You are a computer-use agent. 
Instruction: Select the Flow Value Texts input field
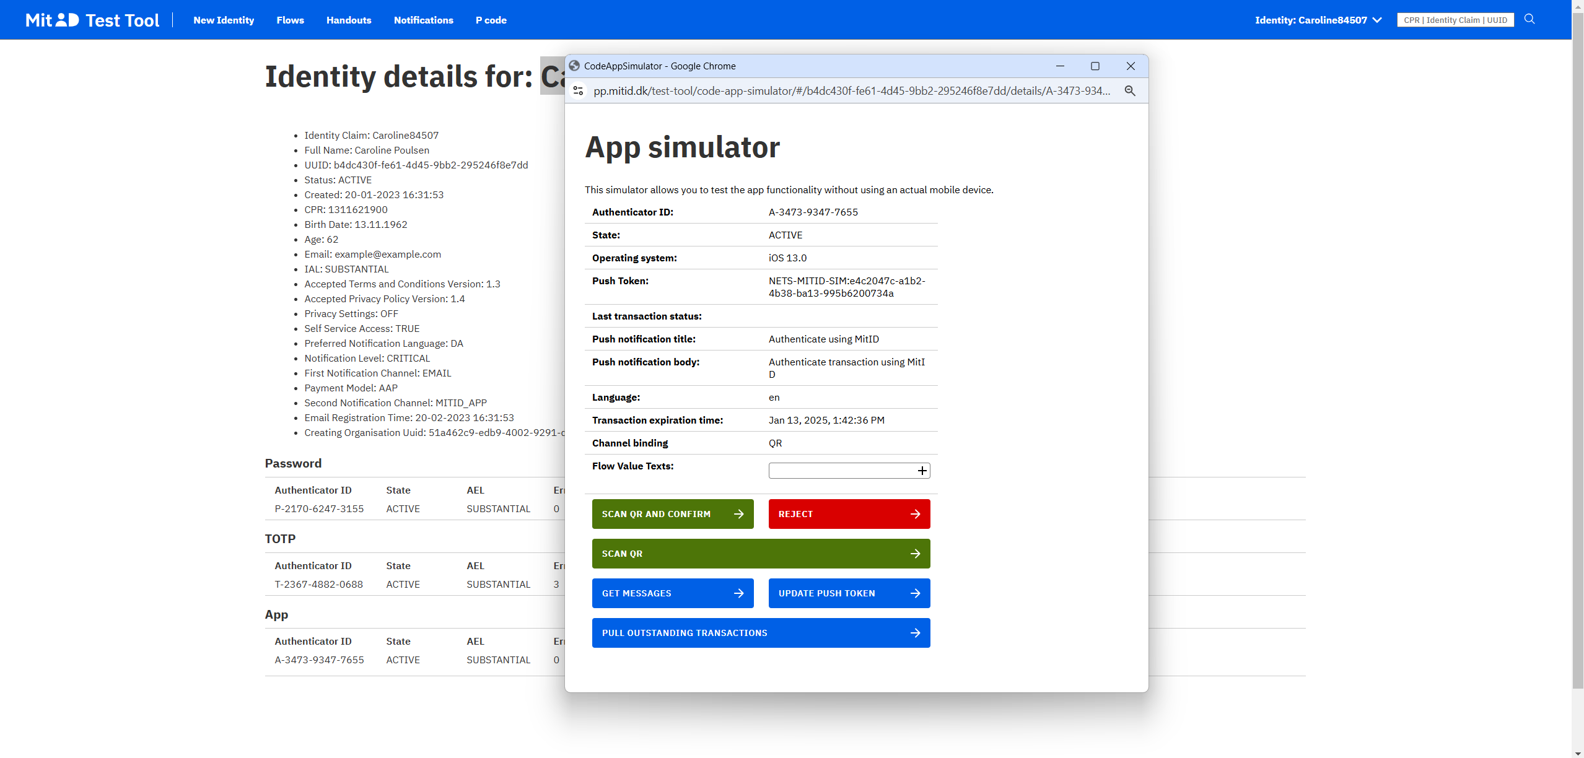(x=841, y=469)
